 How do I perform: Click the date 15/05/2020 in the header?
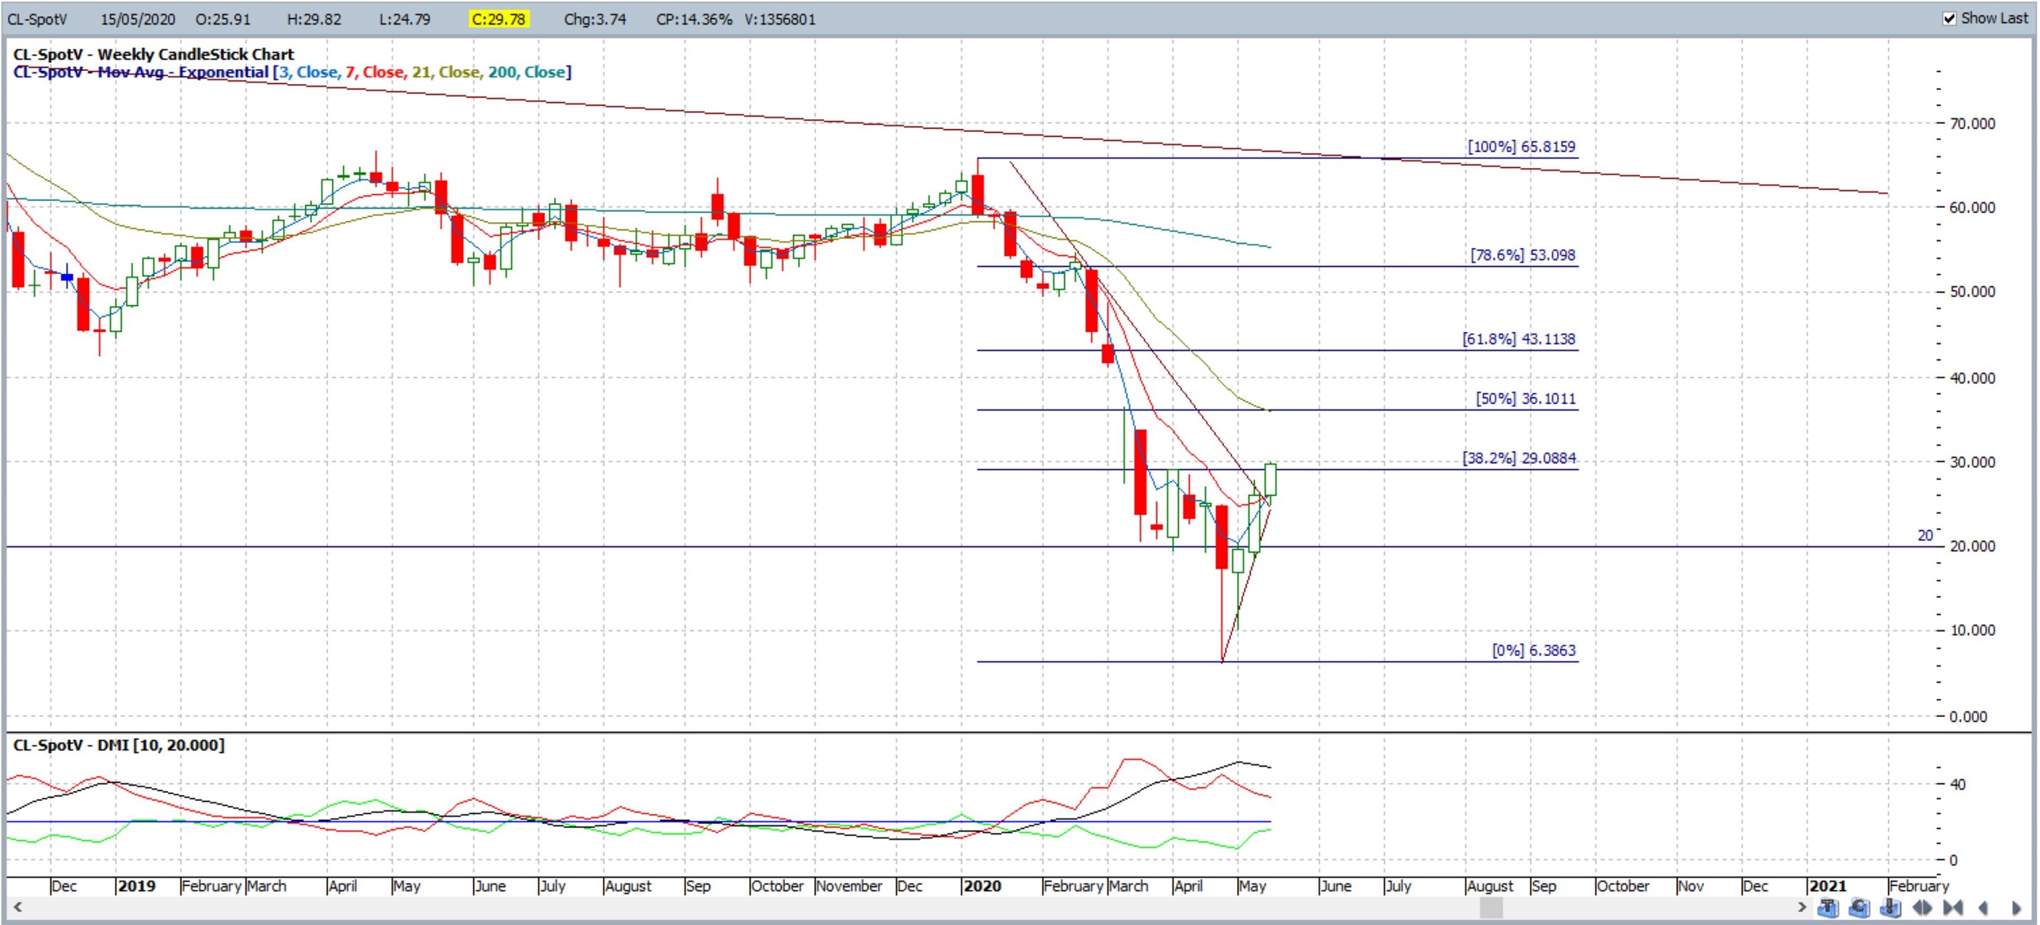137,19
